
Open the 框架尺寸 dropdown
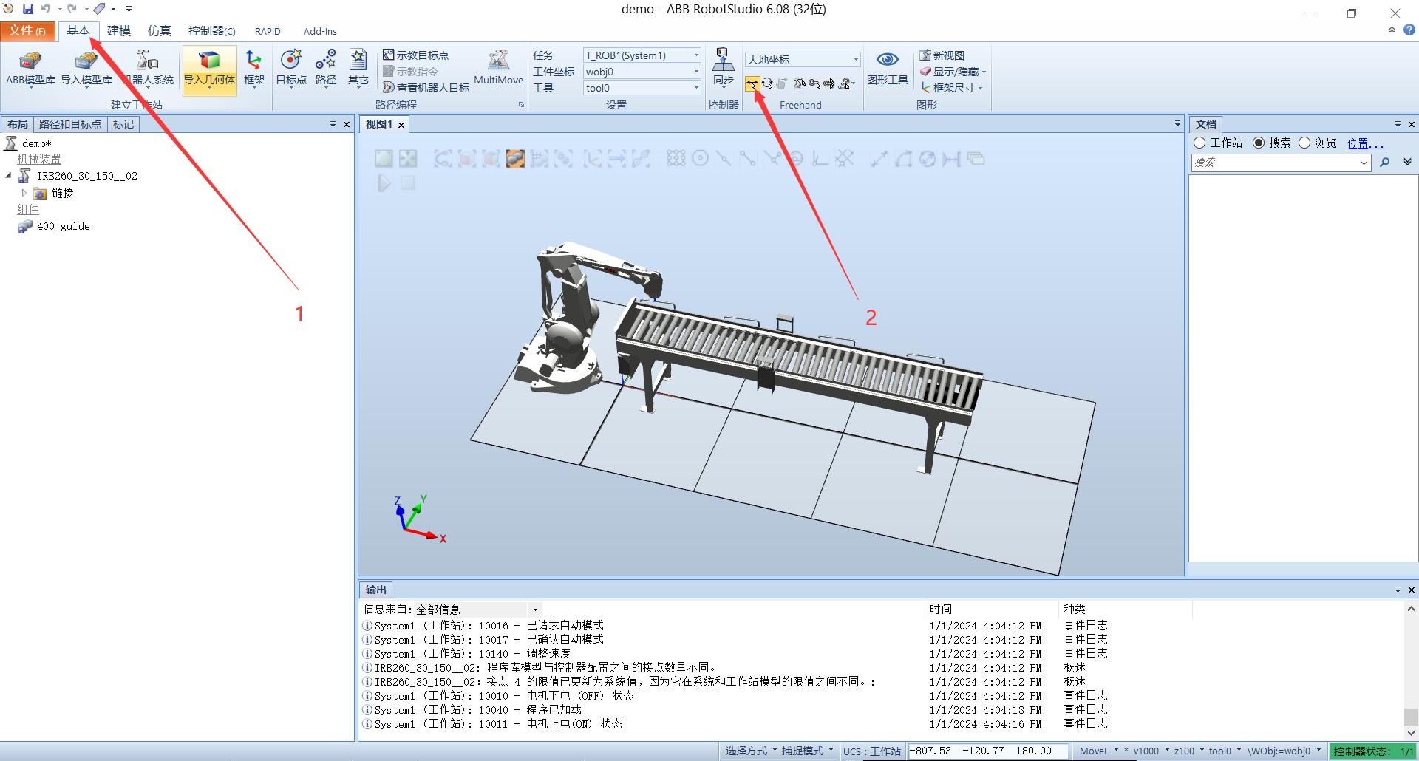(952, 88)
